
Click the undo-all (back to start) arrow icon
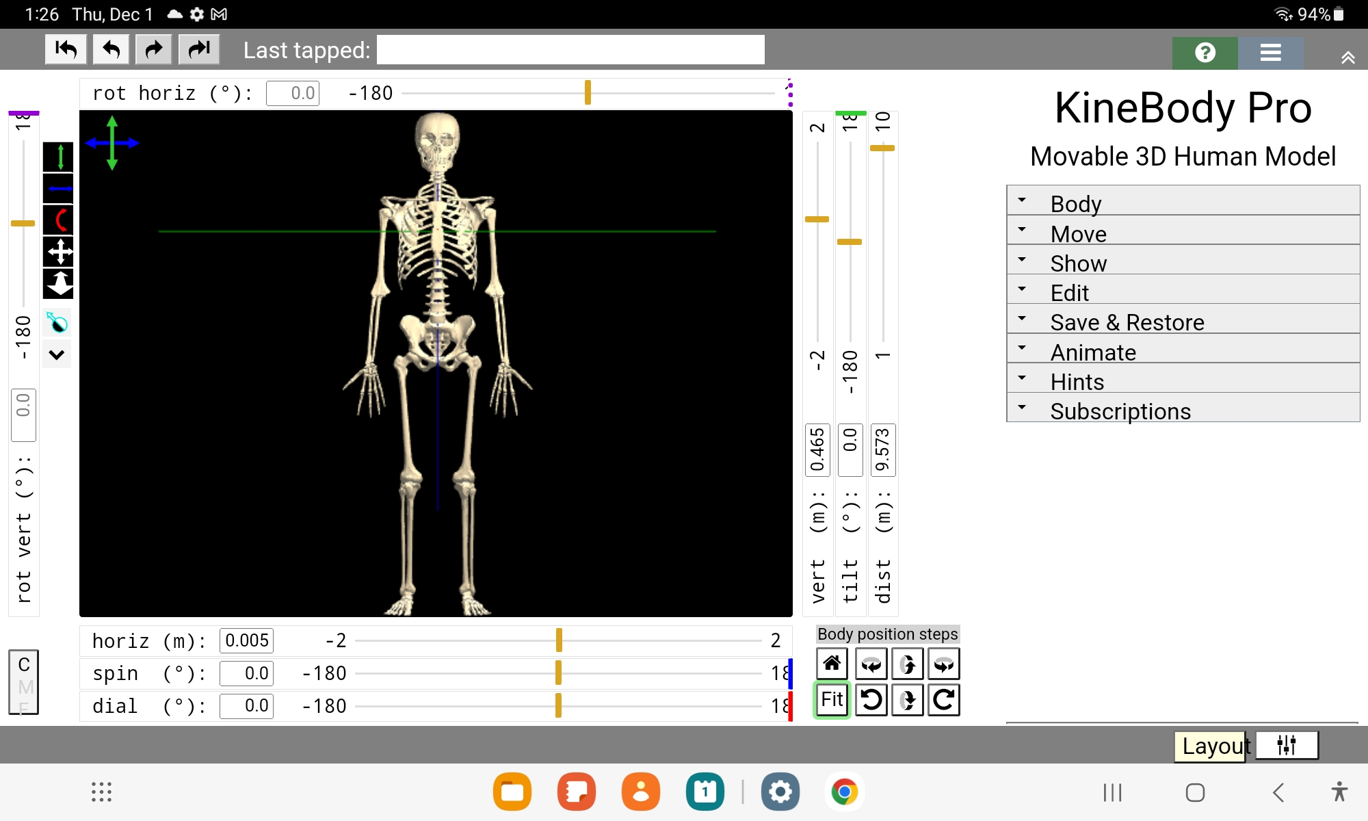coord(66,49)
